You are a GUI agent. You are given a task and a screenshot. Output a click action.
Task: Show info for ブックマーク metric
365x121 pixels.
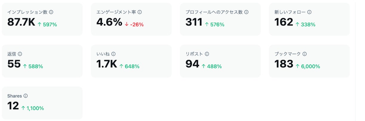[305, 54]
